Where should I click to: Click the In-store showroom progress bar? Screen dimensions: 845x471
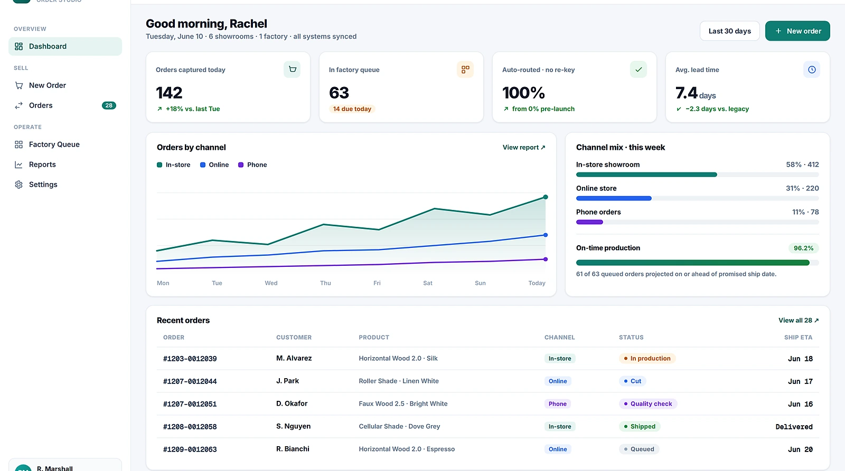[x=698, y=175]
